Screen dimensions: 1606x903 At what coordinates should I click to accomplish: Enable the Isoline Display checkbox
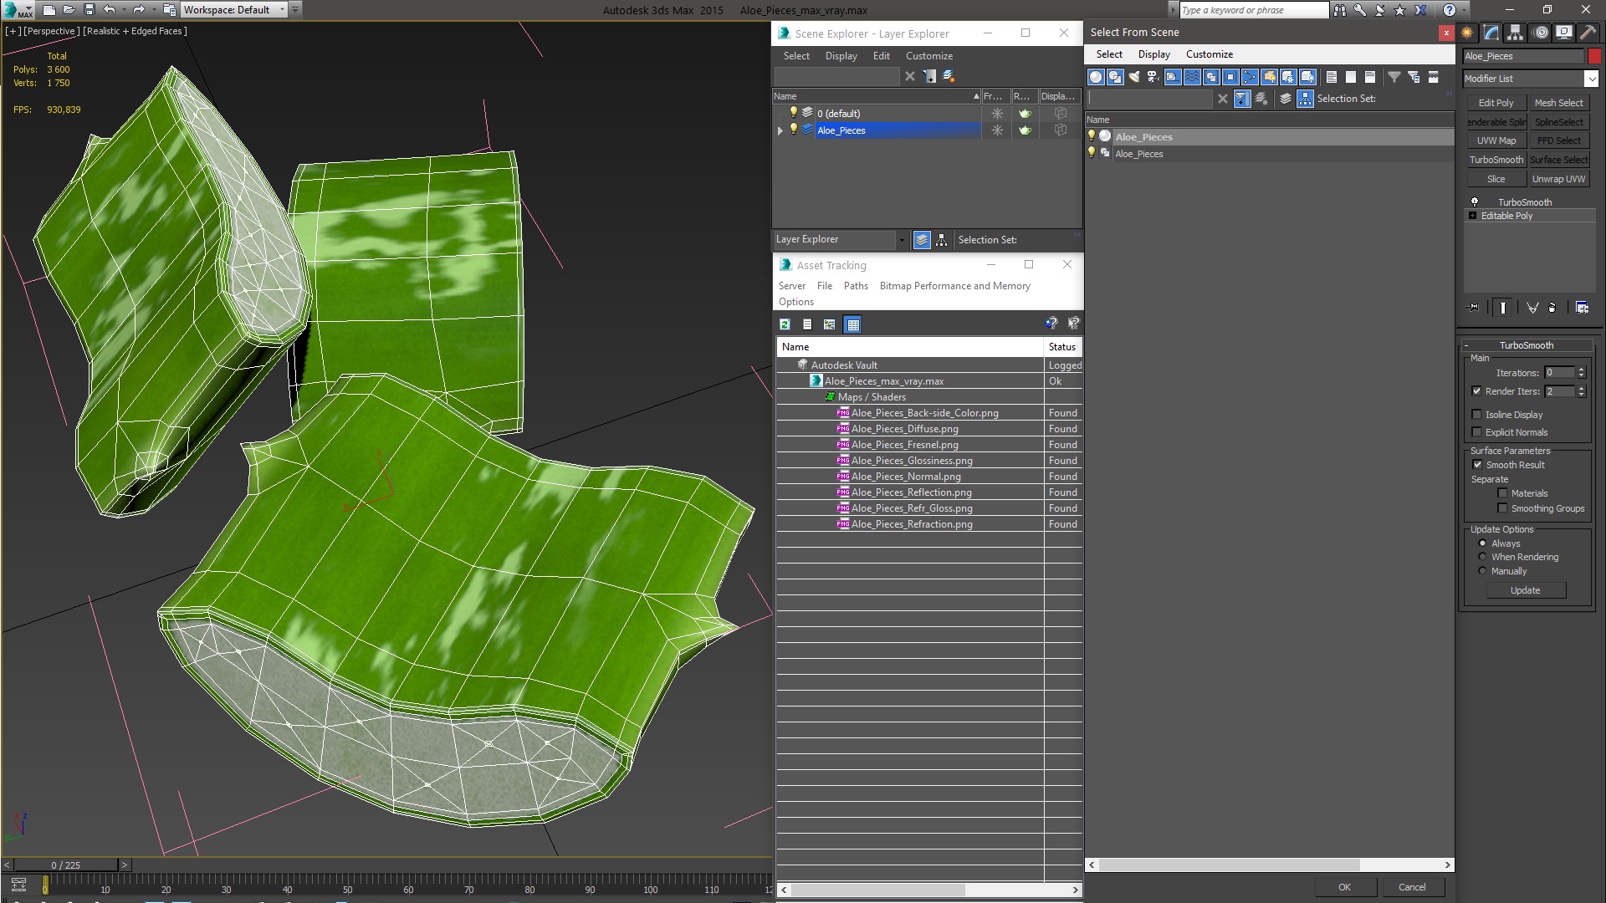1477,415
